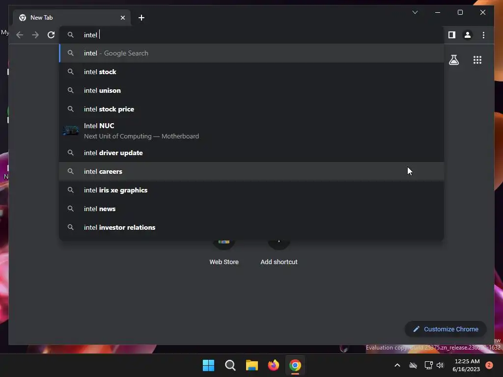Open a new tab with plus button

pyautogui.click(x=141, y=18)
